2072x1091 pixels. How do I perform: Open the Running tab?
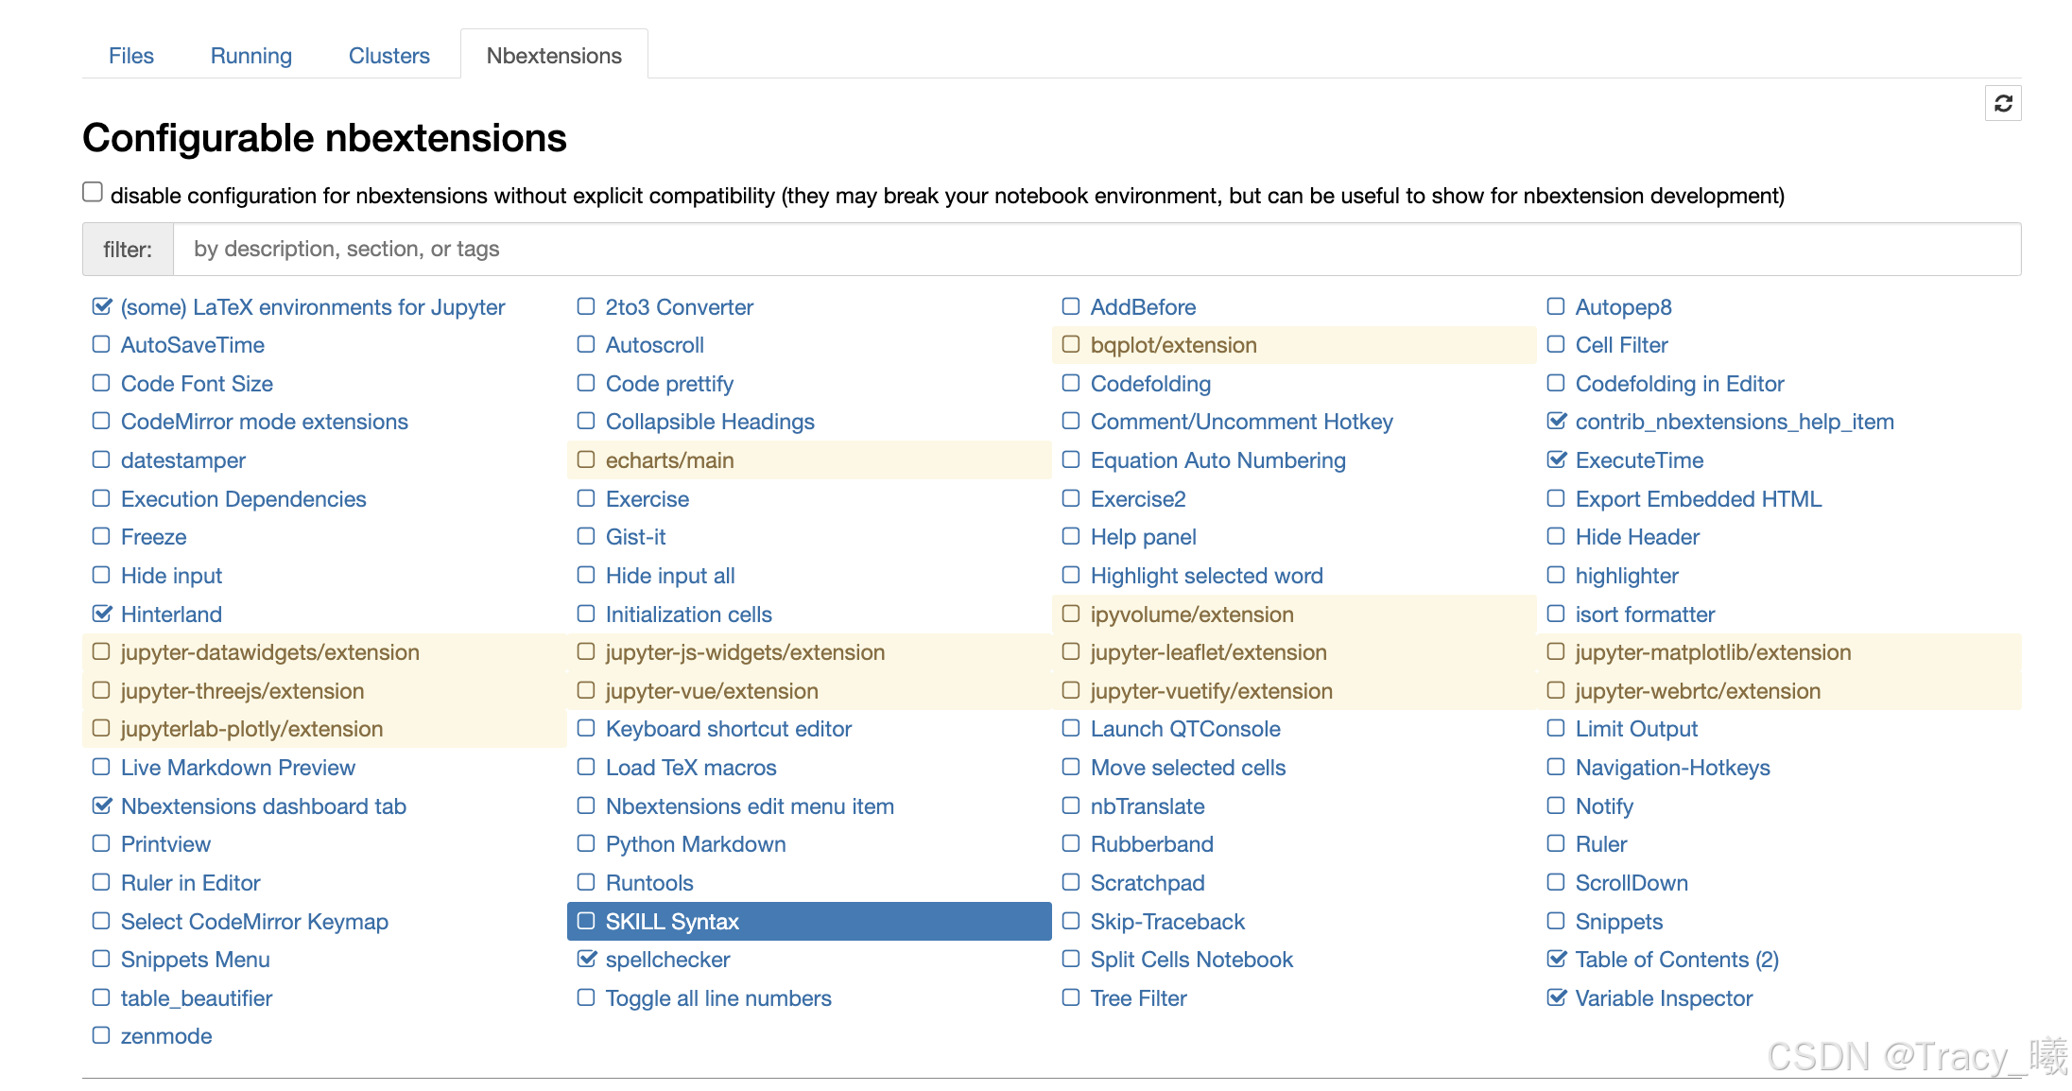pos(251,56)
